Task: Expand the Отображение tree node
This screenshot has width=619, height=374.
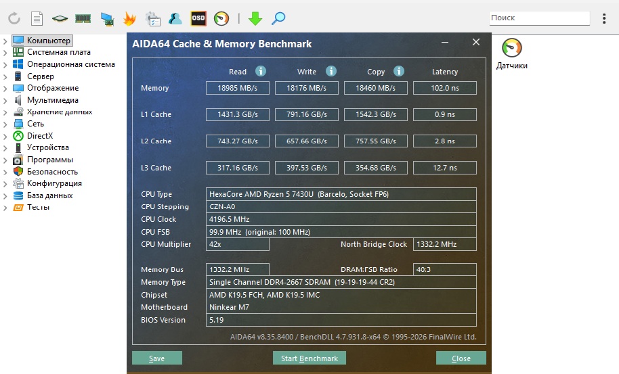Action: point(5,89)
